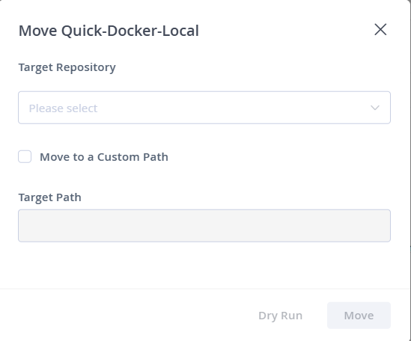Click the chevron arrow in the repository selector
Screen dimensions: 411x341
(375, 108)
